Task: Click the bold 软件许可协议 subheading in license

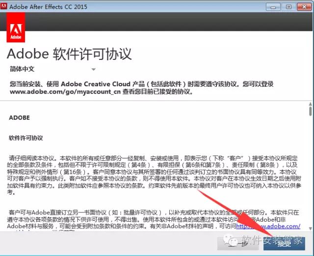Action: (x=26, y=138)
